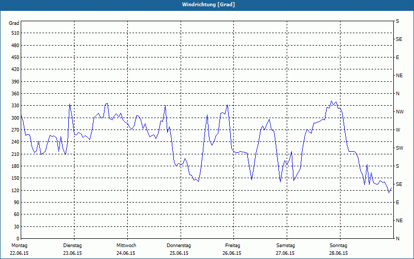Click the 270 y-axis tick label
The height and width of the screenshot is (259, 414).
pos(15,130)
